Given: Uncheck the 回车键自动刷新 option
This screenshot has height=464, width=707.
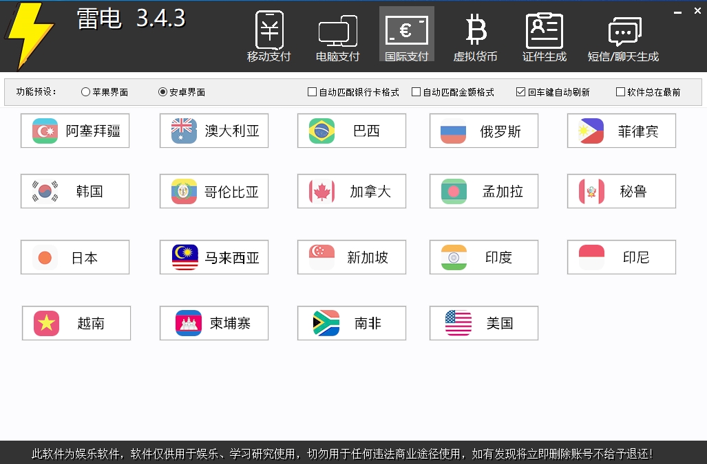Looking at the screenshot, I should pos(520,91).
